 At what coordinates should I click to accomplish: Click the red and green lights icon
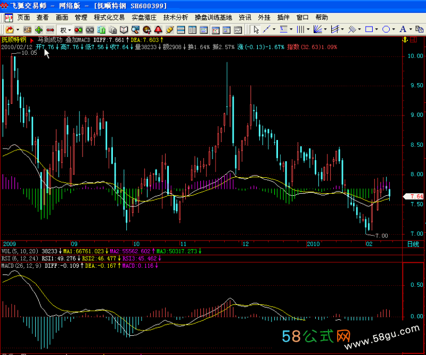point(78,30)
